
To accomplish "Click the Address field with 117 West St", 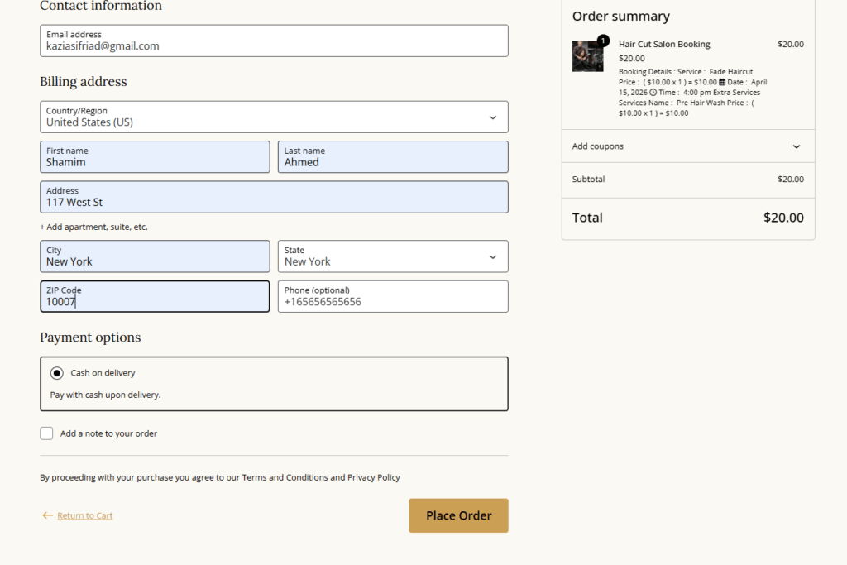I will [274, 197].
